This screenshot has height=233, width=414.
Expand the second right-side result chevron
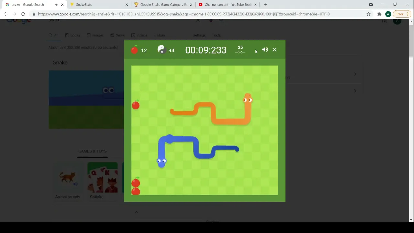tap(355, 91)
